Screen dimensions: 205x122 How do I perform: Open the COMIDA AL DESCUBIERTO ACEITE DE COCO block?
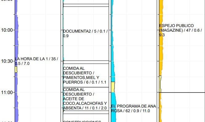86,99
